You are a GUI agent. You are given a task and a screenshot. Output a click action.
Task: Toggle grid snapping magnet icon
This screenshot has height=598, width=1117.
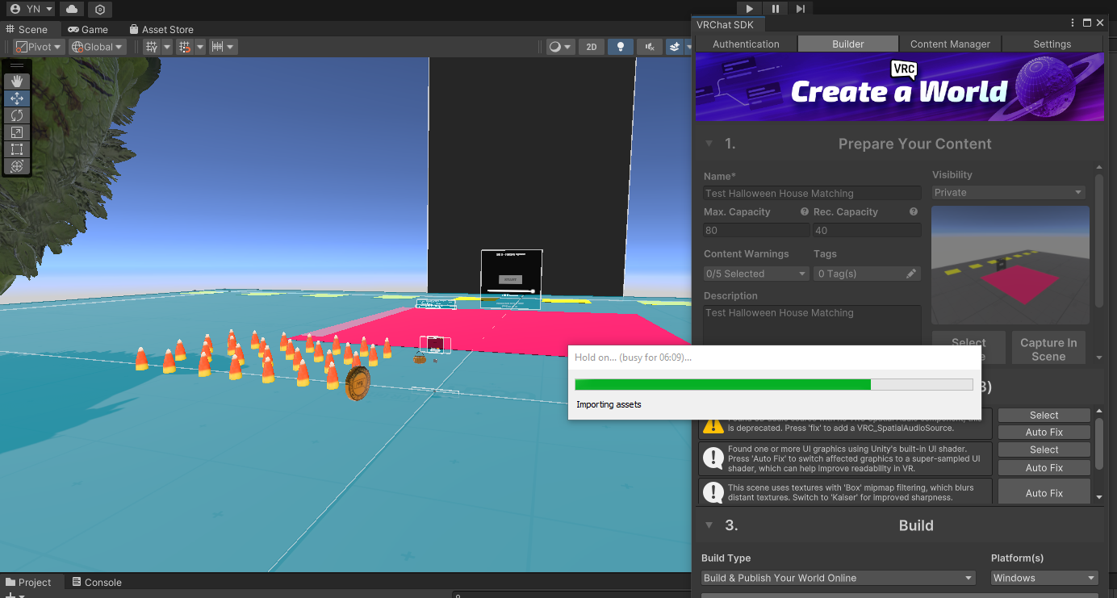click(x=185, y=47)
